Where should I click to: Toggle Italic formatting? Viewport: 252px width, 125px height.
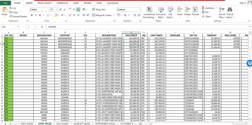pos(36,15)
